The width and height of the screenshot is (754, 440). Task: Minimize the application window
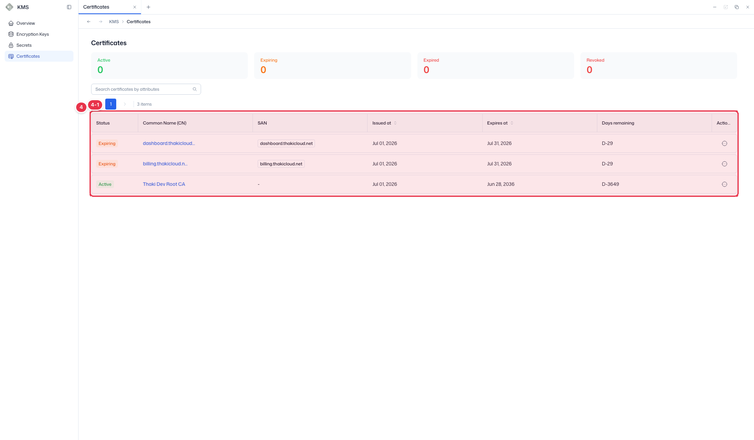coord(715,7)
